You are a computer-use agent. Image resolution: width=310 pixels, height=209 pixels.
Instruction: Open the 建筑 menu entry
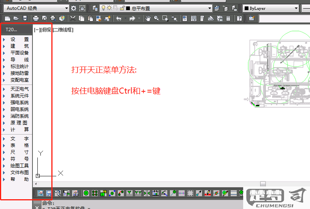(x=20, y=46)
